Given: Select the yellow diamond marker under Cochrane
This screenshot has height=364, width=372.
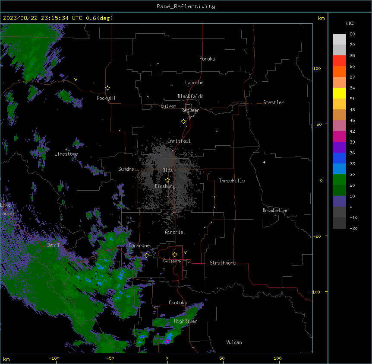Looking at the screenshot, I should pyautogui.click(x=147, y=255).
